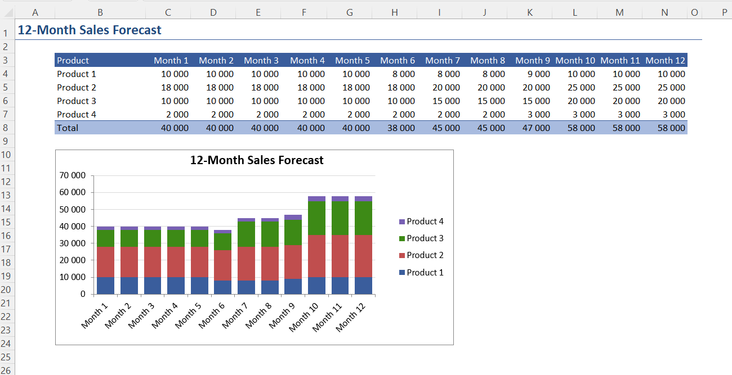Click Total Month 11 value 58 000

[620, 128]
